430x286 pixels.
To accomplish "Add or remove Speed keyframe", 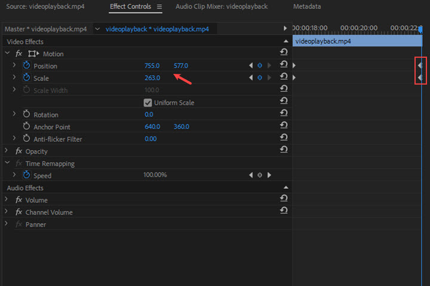I will click(260, 175).
